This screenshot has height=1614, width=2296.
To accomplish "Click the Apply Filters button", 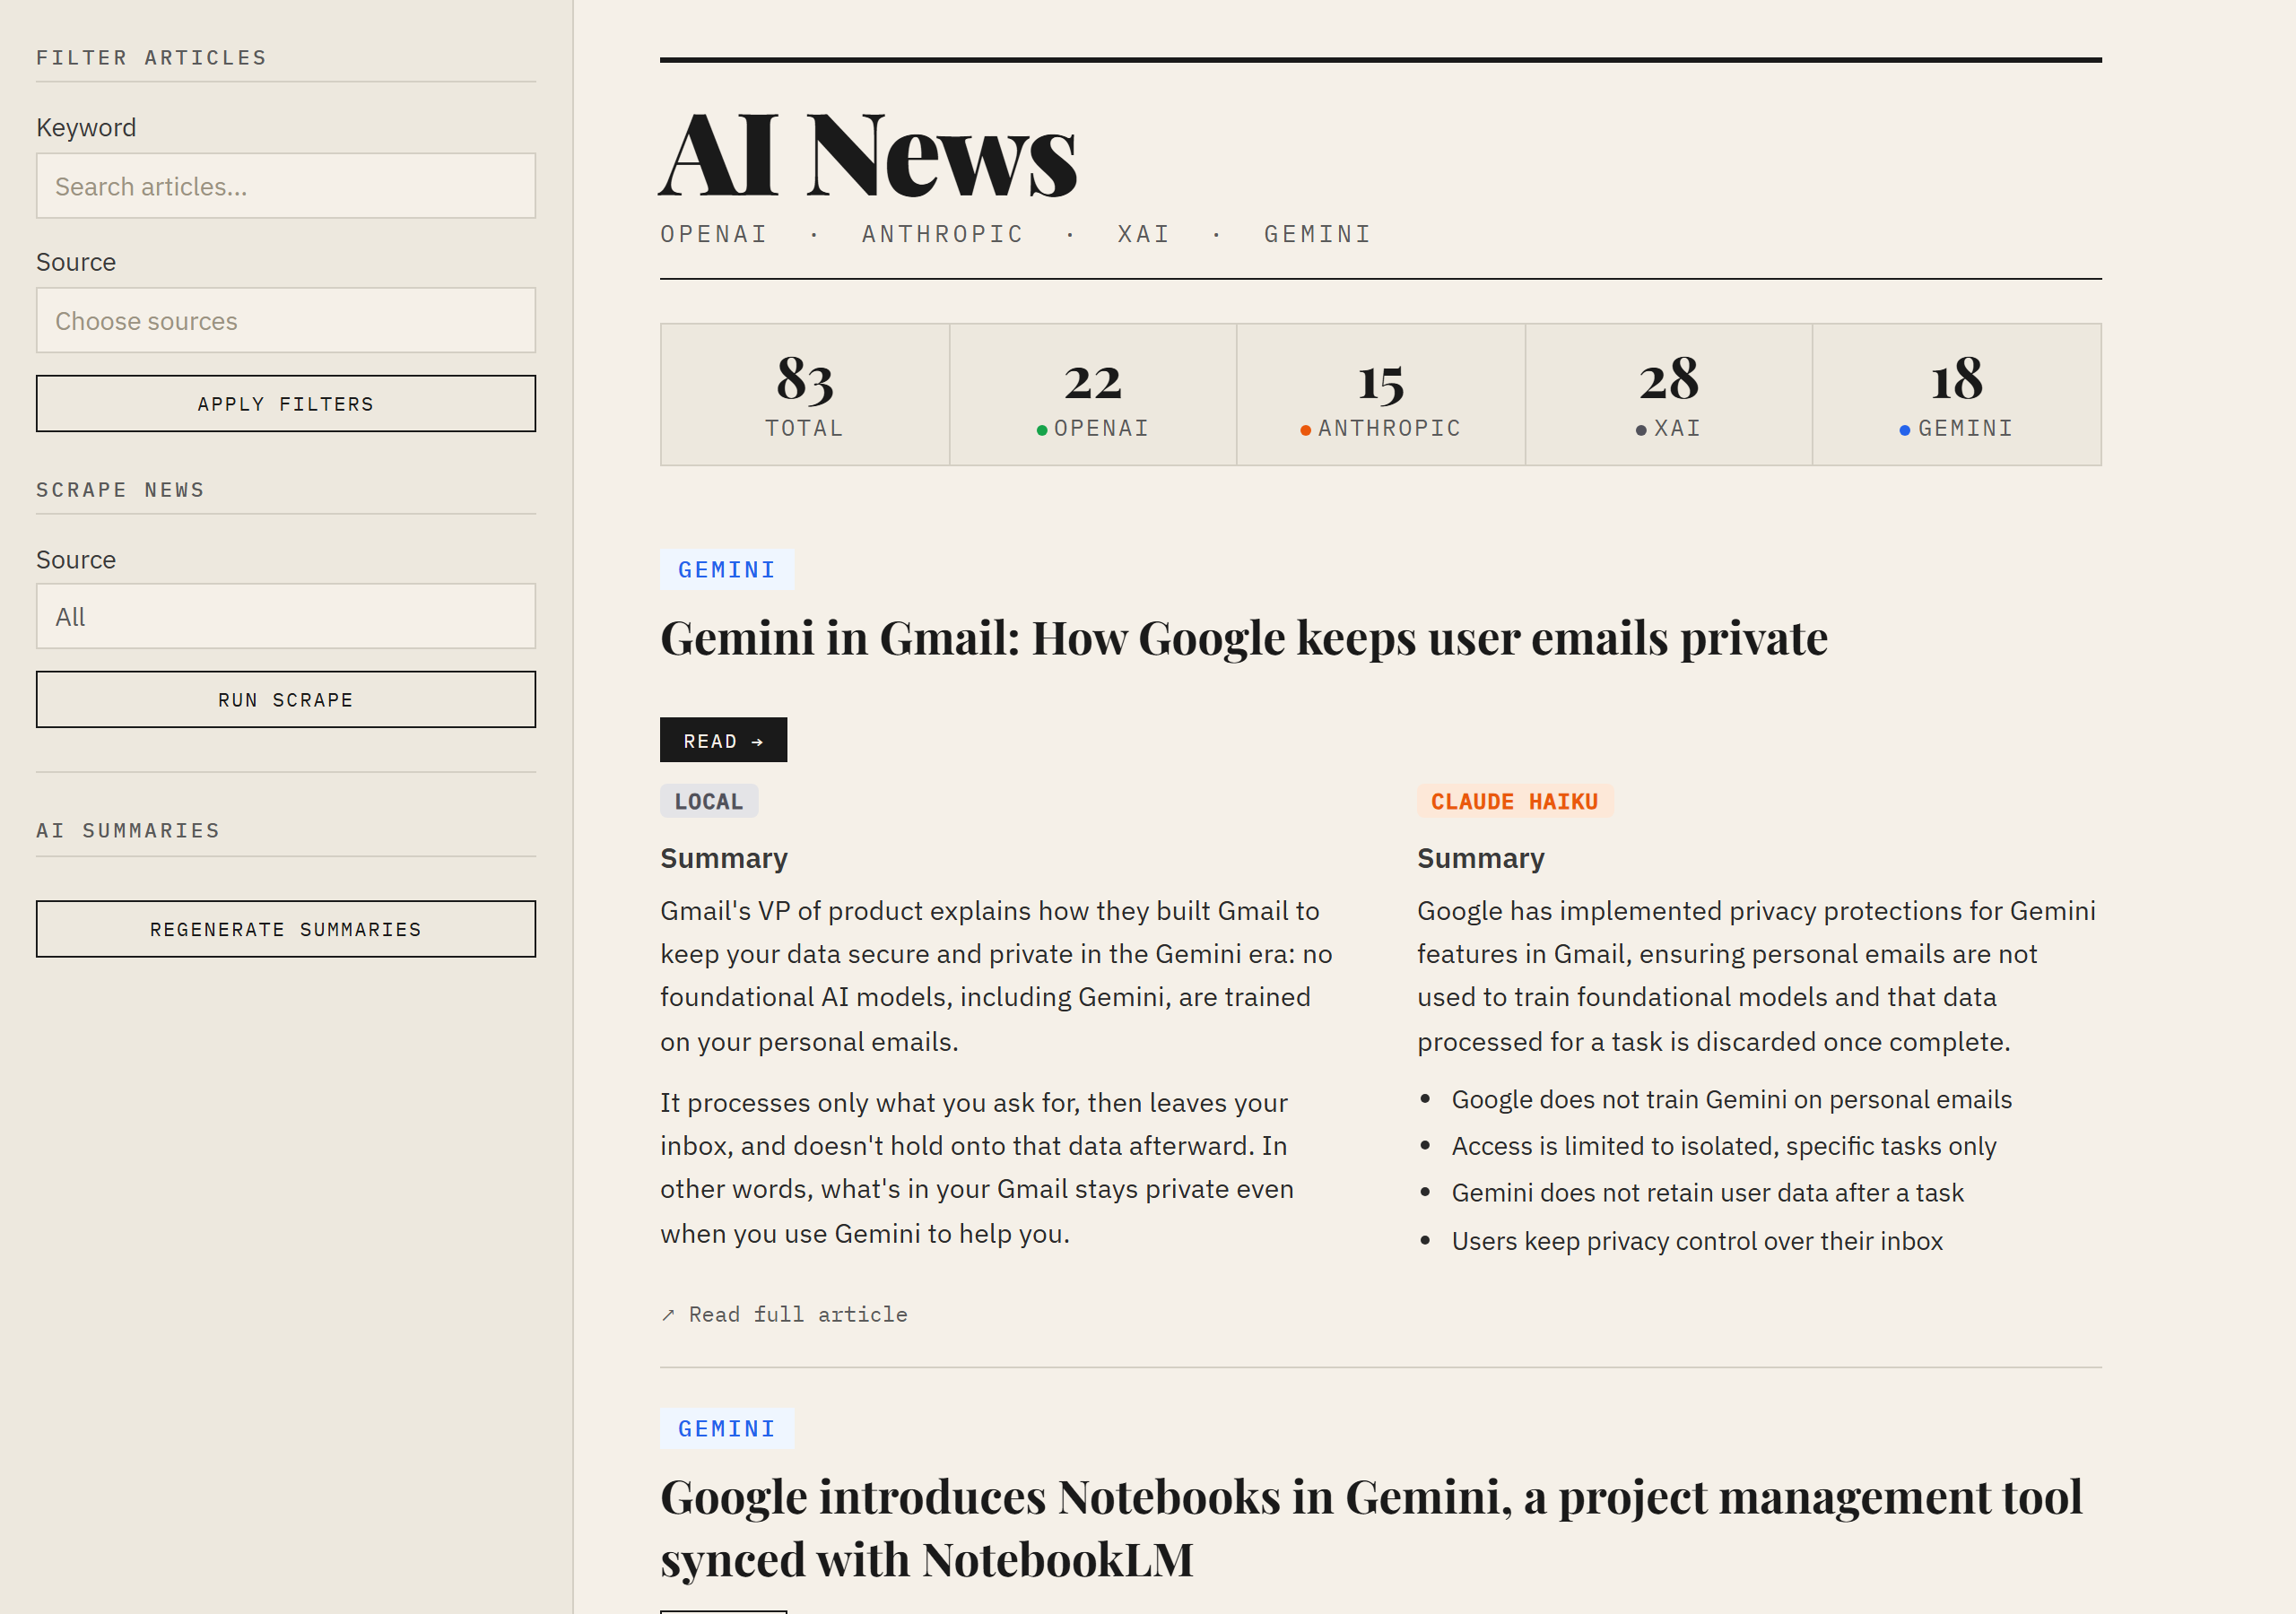I will point(286,404).
